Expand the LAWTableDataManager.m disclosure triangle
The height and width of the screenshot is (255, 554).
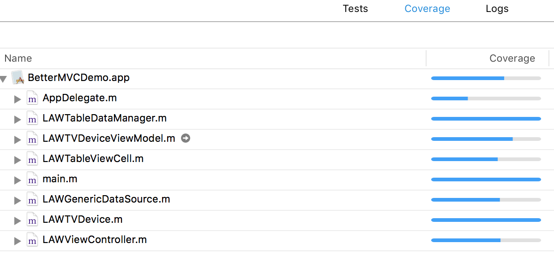18,119
